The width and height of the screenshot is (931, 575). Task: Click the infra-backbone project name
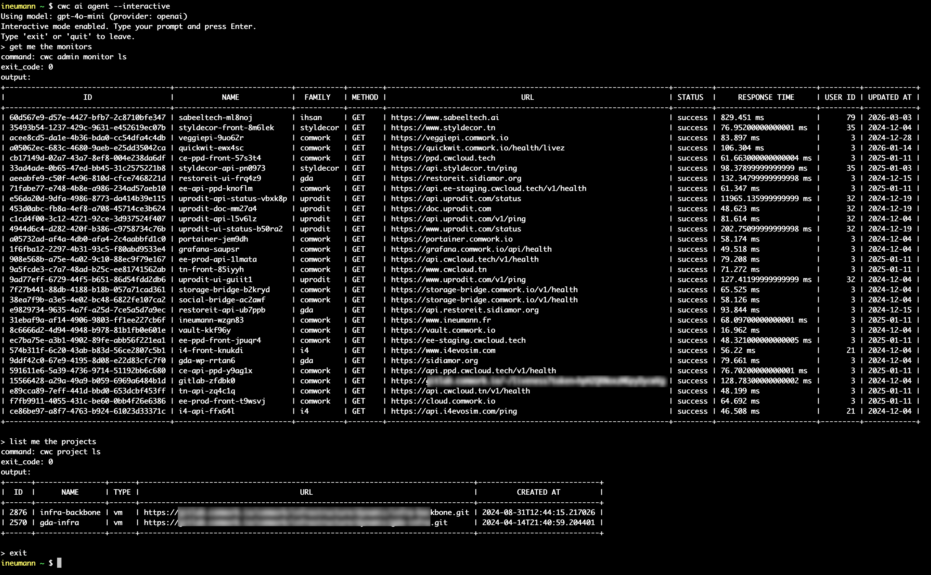pos(70,513)
